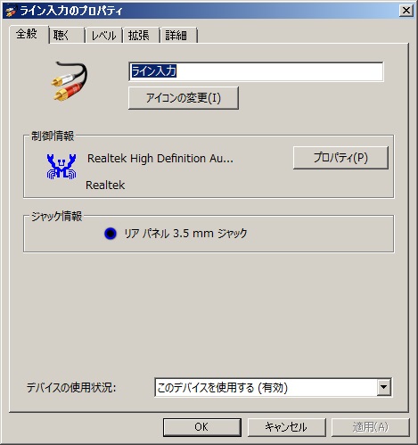Image resolution: width=418 pixels, height=445 pixels.
Task: Click the title bar line-in icon
Action: pos(11,11)
